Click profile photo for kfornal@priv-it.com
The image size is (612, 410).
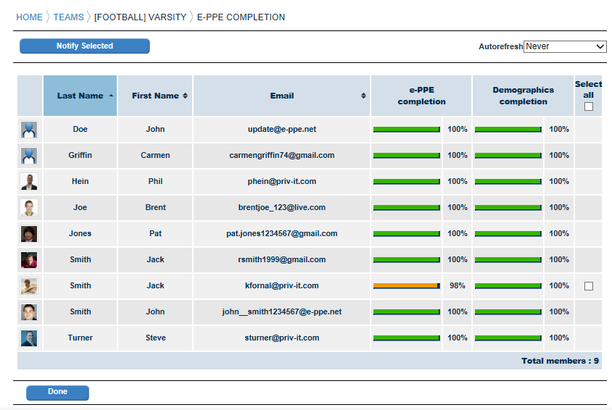29,286
